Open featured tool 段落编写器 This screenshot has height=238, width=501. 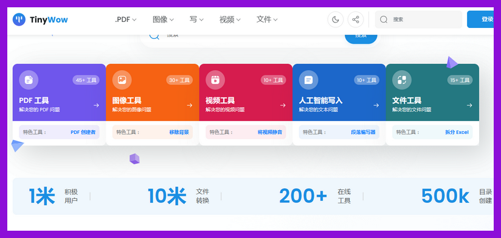tap(364, 132)
